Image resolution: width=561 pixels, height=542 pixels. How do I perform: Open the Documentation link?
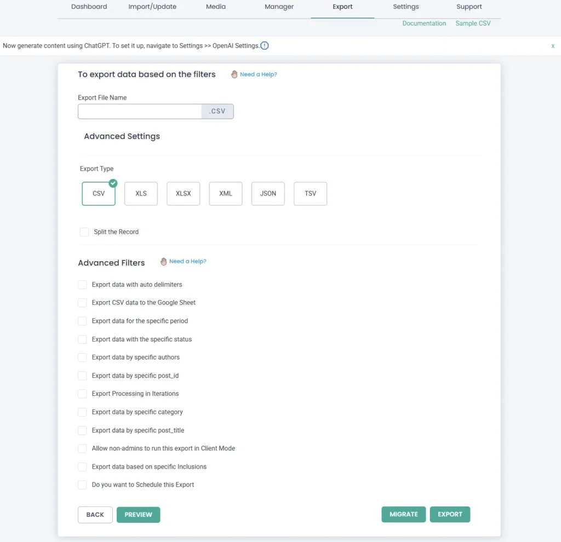[x=424, y=24]
